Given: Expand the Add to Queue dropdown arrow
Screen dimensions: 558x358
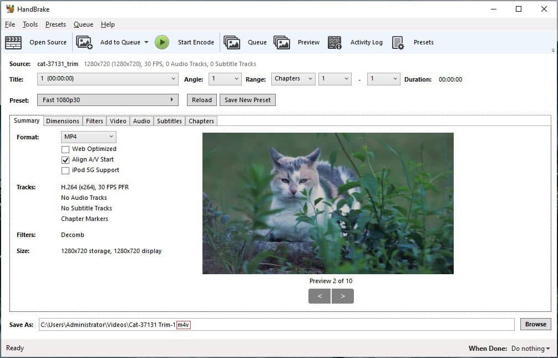Looking at the screenshot, I should tap(146, 42).
